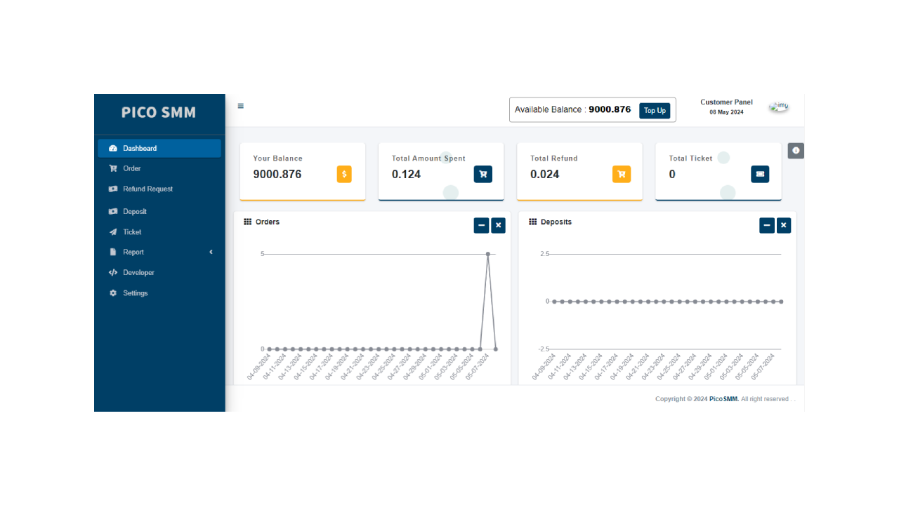The image size is (899, 505).
Task: Click the 0 value under Total Ticket
Action: coord(672,174)
